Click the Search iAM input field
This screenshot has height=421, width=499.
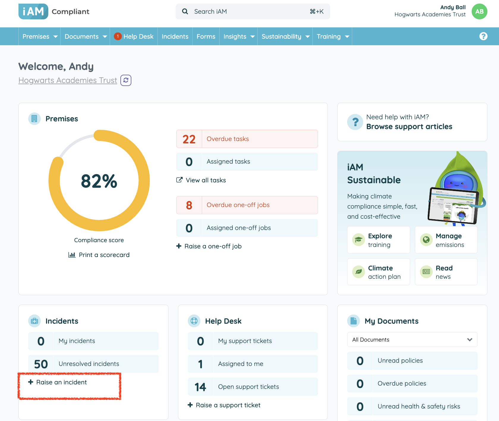(253, 12)
